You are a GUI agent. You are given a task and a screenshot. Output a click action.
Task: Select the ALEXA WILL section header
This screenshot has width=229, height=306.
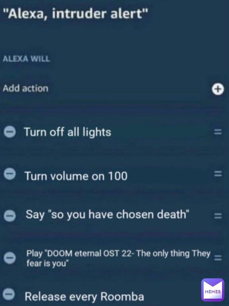26,59
